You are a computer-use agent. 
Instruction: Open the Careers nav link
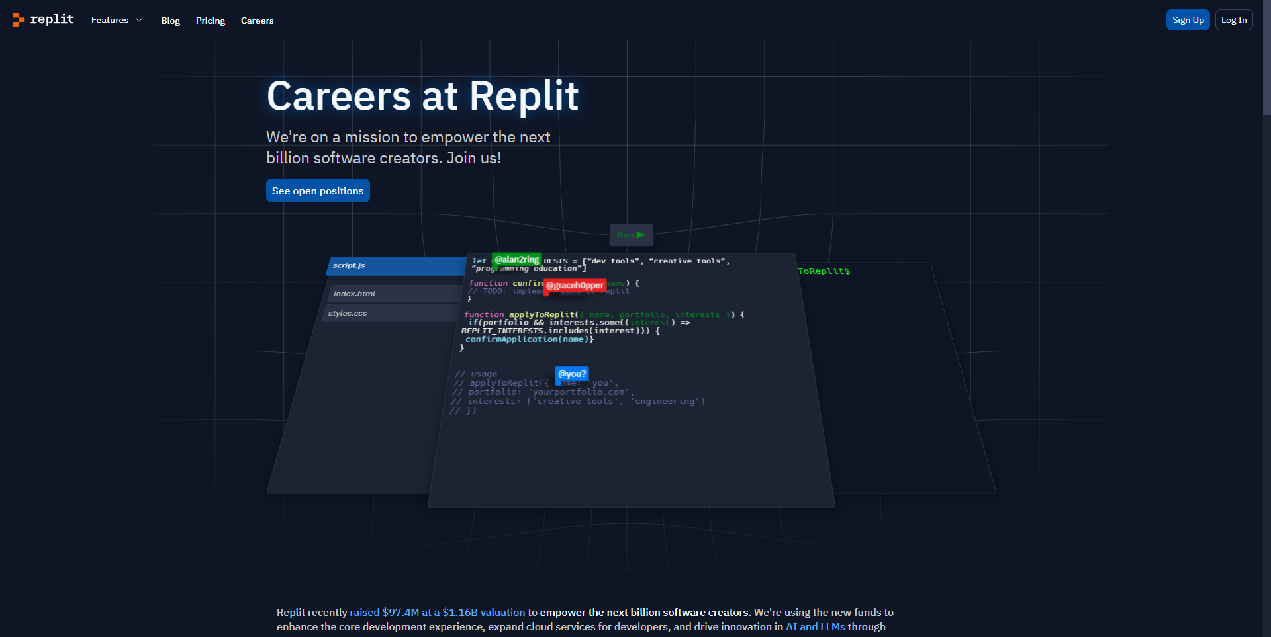coord(257,21)
